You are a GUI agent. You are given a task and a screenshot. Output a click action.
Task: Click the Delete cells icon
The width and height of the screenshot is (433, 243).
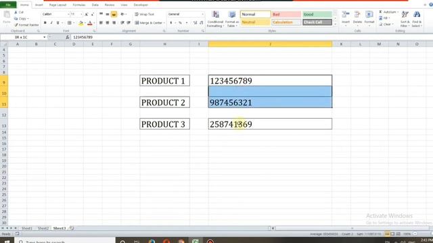[357, 15]
